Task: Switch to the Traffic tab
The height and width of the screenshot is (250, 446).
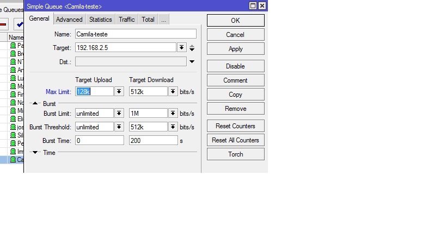Action: [126, 20]
